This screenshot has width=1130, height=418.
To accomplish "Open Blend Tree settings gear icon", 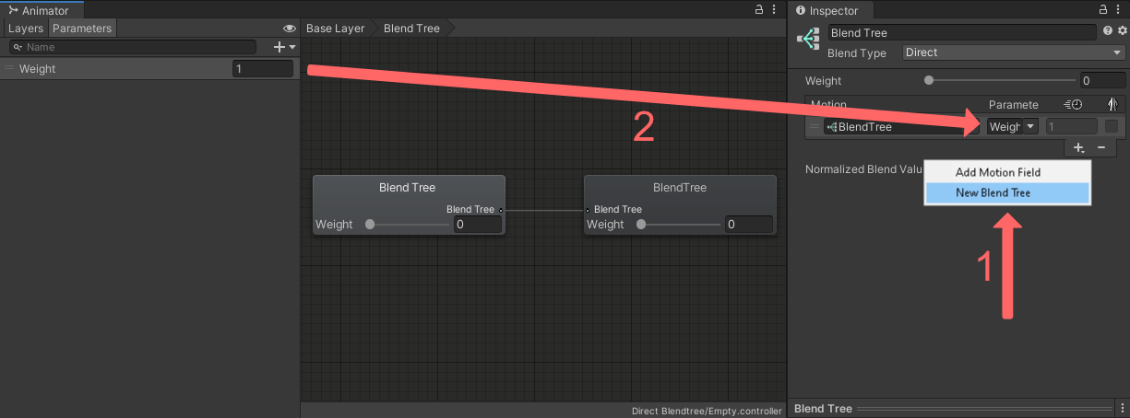I will [1122, 31].
